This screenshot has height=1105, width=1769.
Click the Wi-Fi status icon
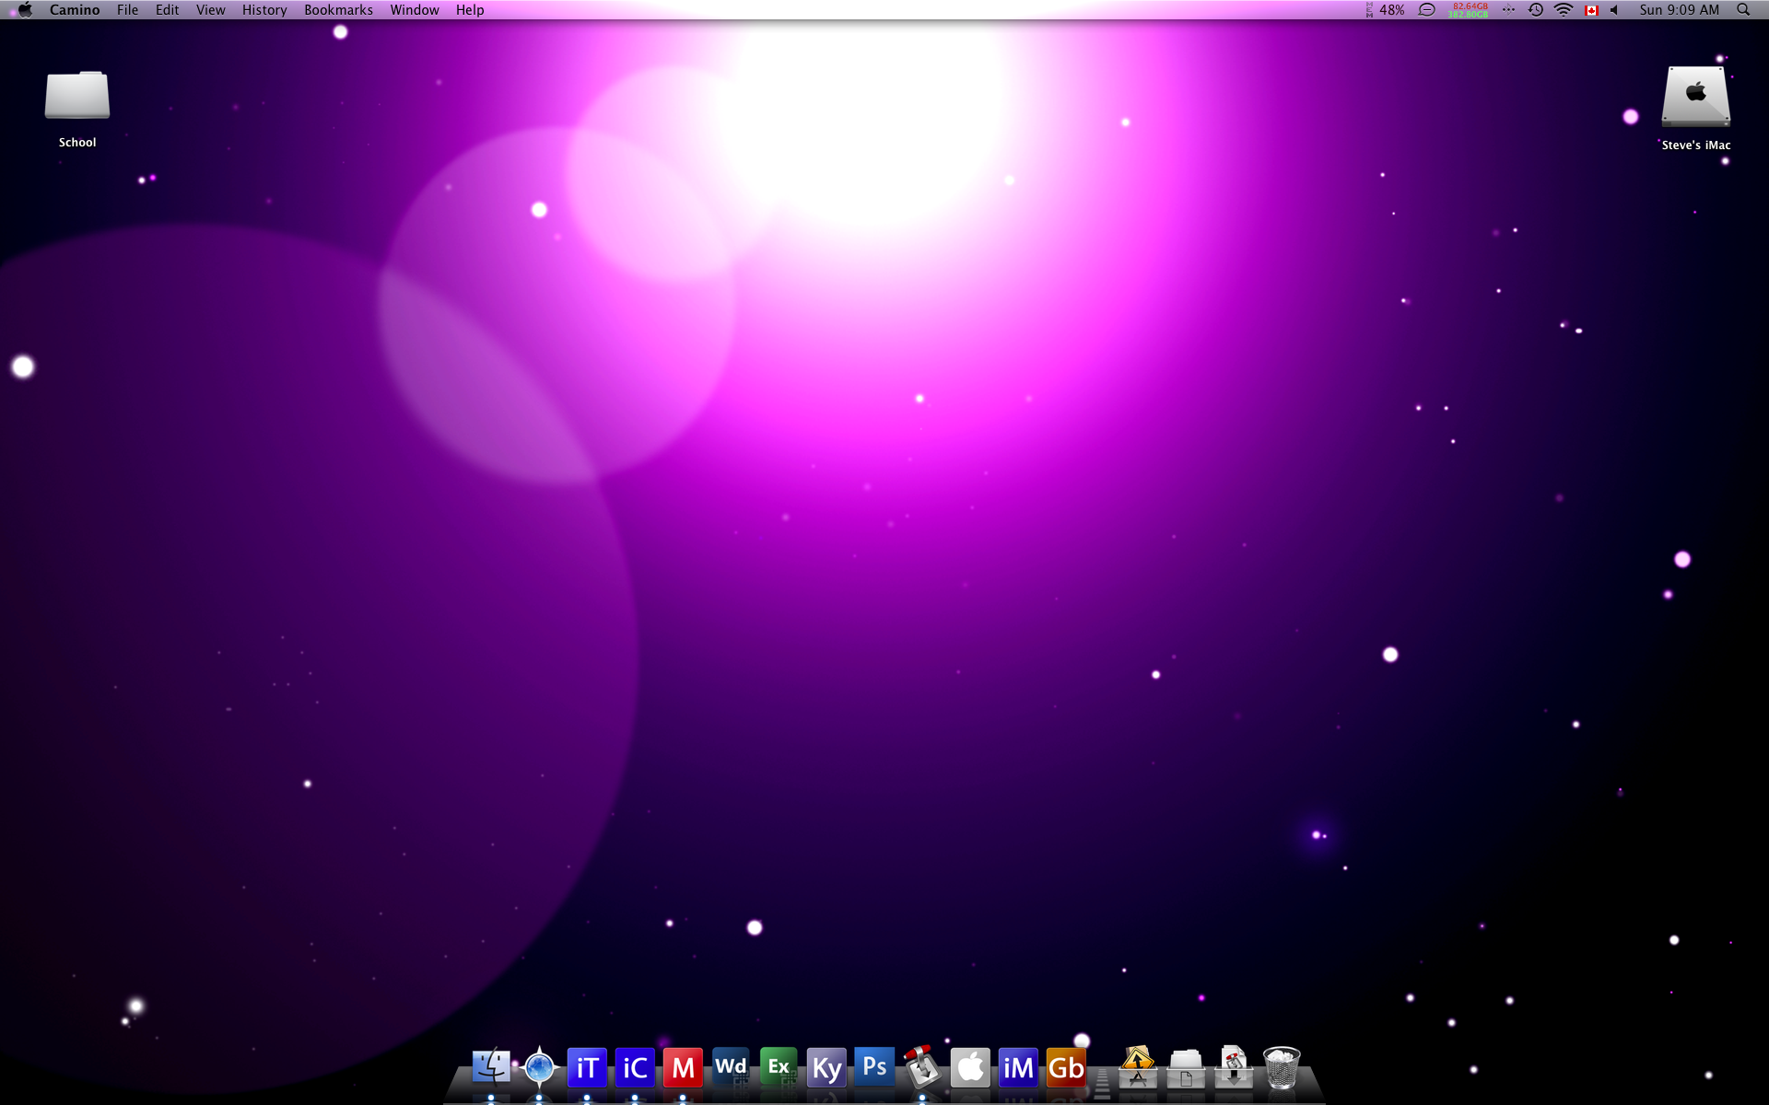coord(1564,10)
